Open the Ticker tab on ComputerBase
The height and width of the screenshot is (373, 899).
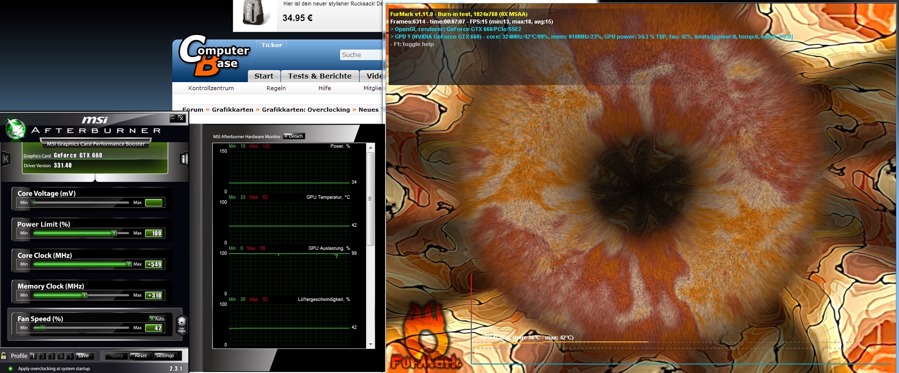coord(271,45)
